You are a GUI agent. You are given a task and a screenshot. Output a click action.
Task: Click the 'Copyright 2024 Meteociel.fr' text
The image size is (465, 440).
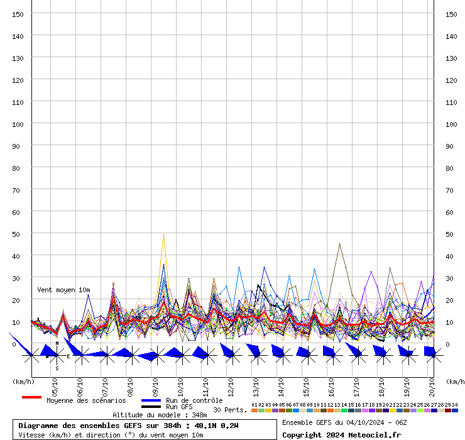[341, 435]
